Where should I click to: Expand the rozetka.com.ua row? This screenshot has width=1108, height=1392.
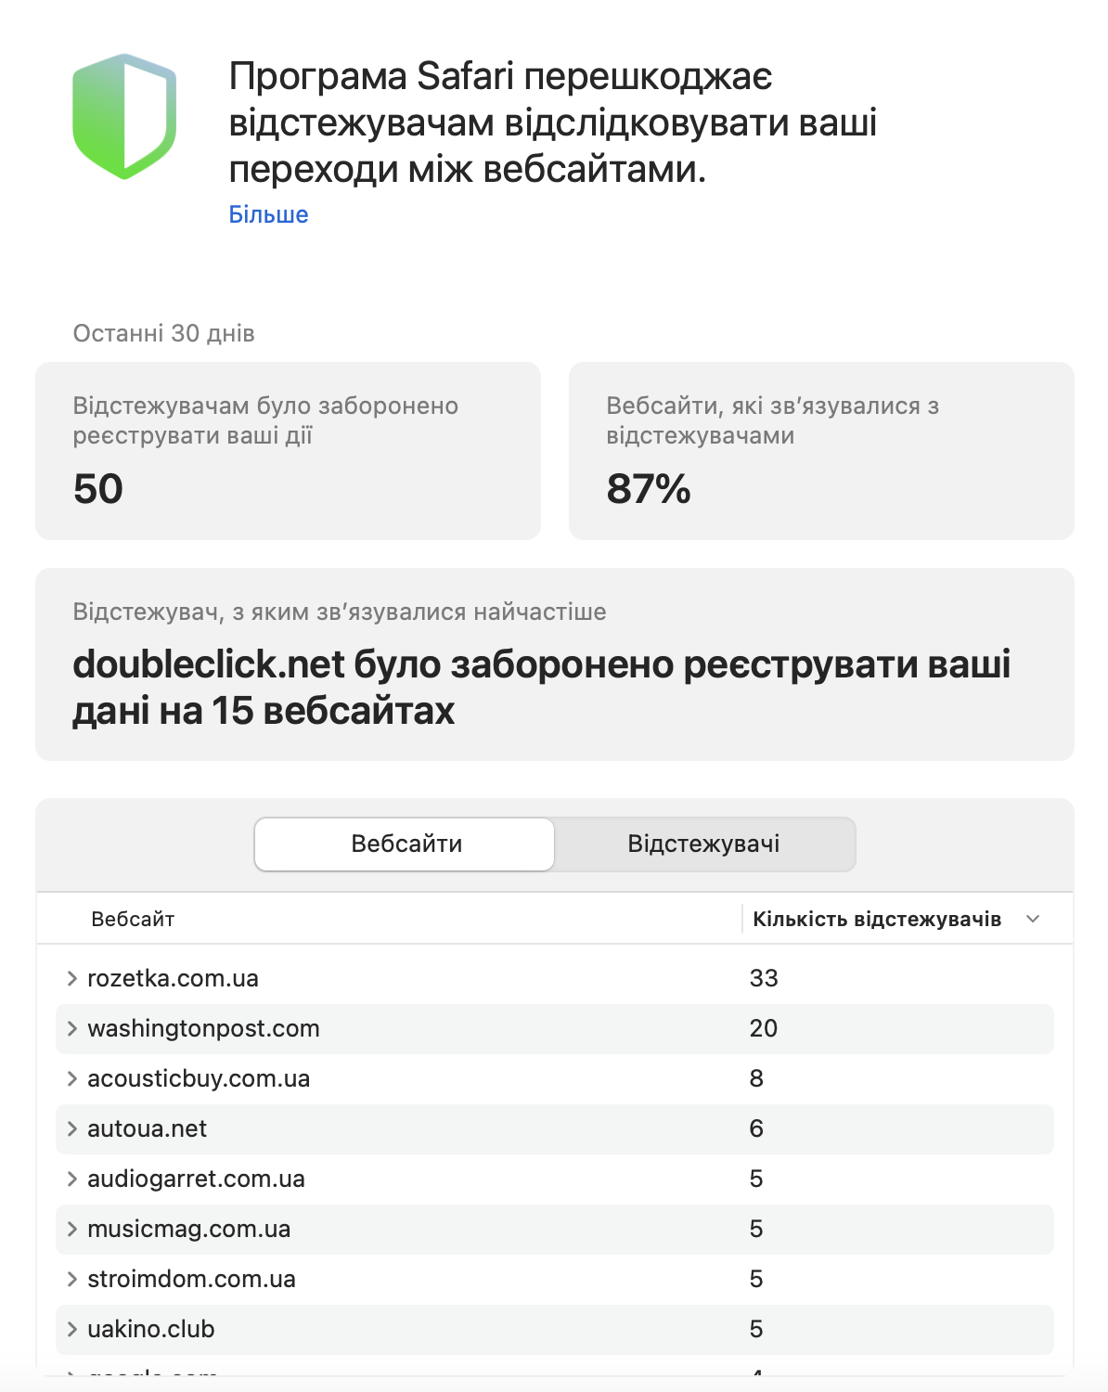[x=72, y=978]
